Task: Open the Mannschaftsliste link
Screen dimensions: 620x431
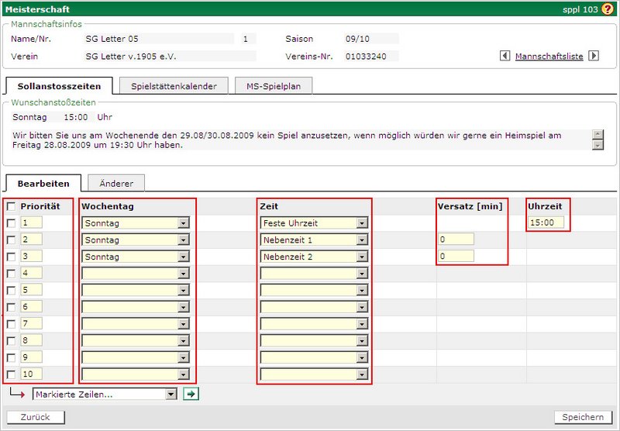Action: point(549,57)
